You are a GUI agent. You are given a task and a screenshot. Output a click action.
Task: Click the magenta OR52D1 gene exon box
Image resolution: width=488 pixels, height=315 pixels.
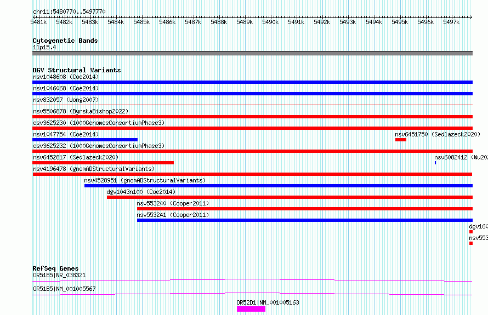click(251, 309)
